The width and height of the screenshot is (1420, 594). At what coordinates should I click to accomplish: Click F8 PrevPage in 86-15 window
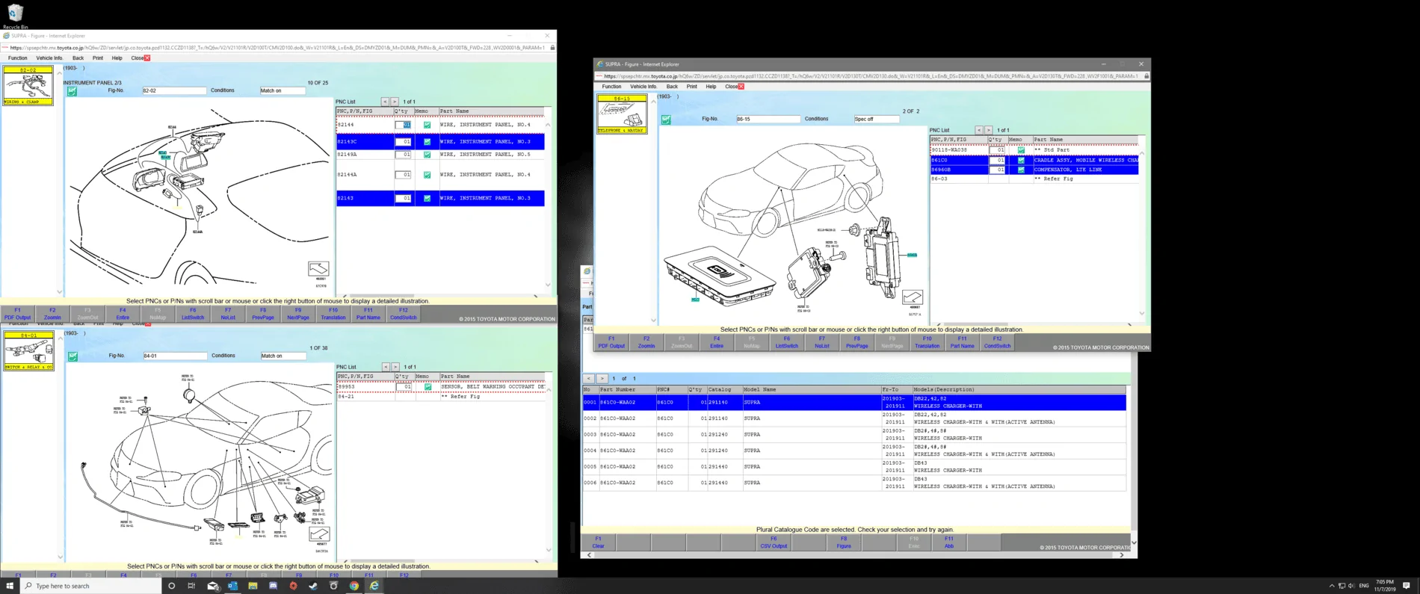pyautogui.click(x=857, y=342)
